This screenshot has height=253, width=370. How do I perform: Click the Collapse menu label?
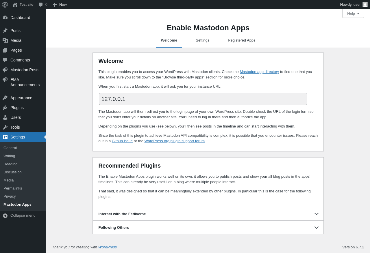click(x=23, y=215)
